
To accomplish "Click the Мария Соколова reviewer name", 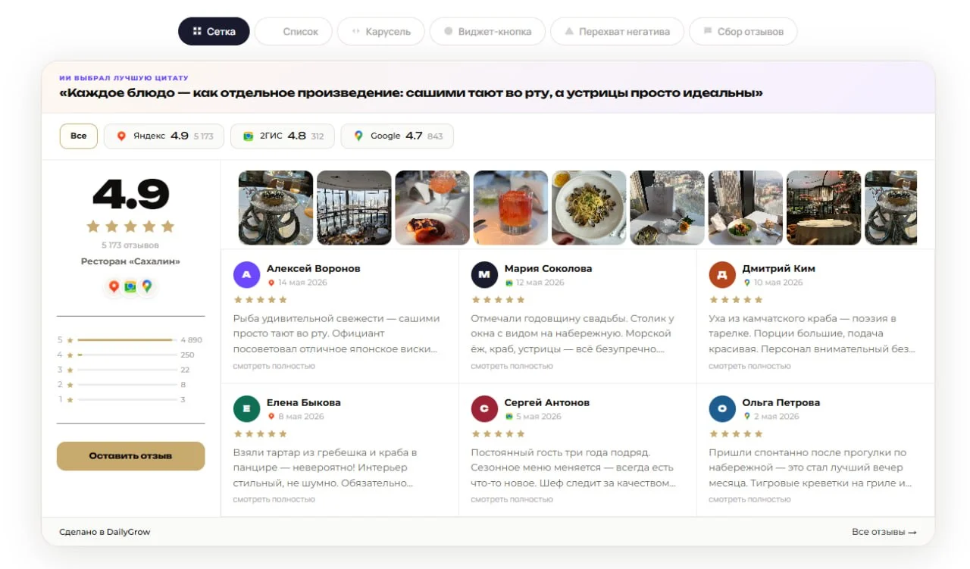I will click(549, 268).
